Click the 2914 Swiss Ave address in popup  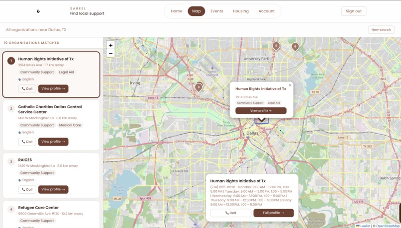pos(247,97)
